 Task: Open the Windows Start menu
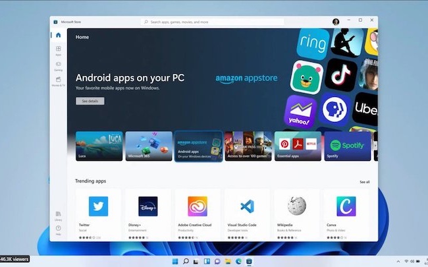(x=175, y=261)
